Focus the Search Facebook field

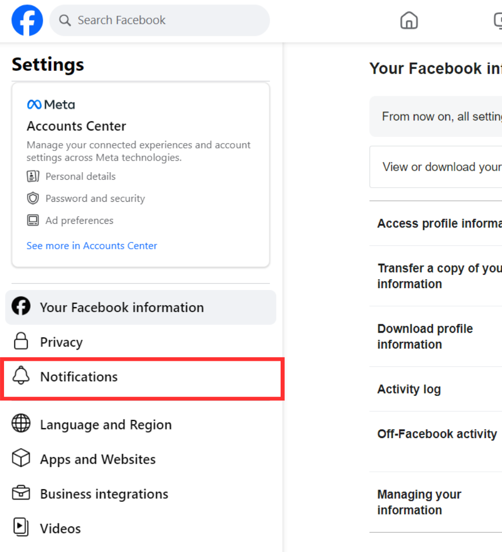point(166,21)
